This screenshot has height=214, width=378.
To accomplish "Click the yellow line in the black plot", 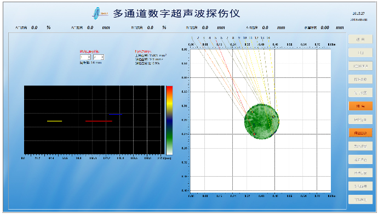I will 54,121.
